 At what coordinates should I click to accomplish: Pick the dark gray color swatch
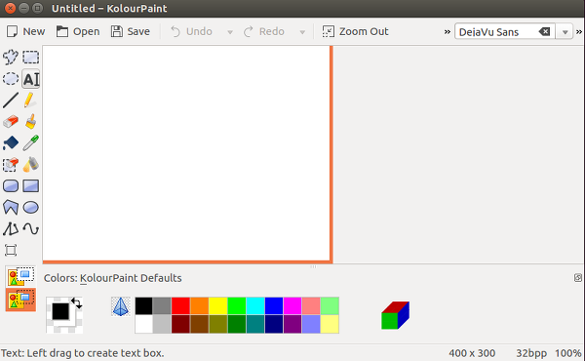162,306
